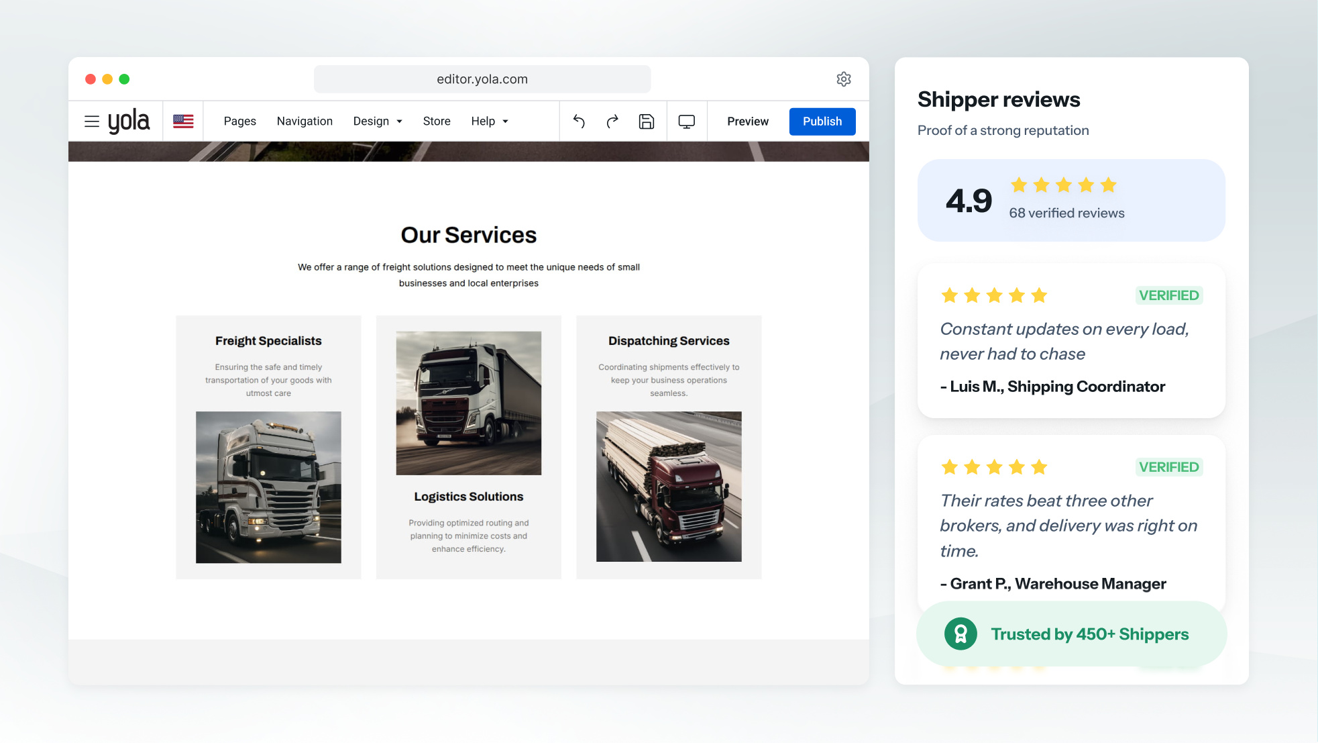Image resolution: width=1318 pixels, height=743 pixels.
Task: Click the lumber truck image in Dispatching Services
Action: 669,487
